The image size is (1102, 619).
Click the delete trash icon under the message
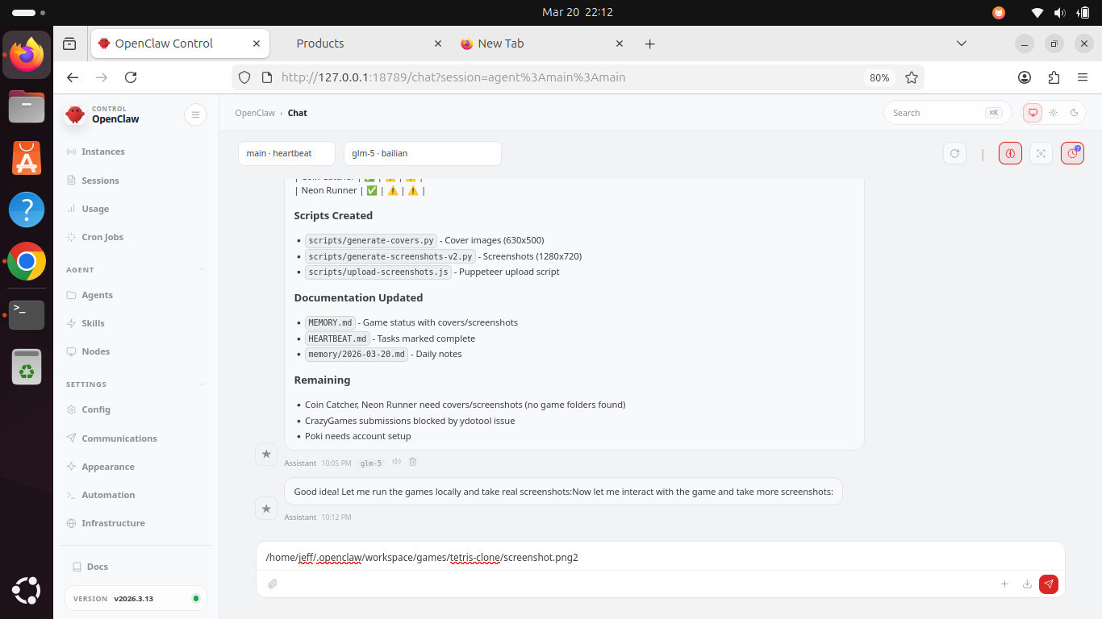click(x=413, y=462)
